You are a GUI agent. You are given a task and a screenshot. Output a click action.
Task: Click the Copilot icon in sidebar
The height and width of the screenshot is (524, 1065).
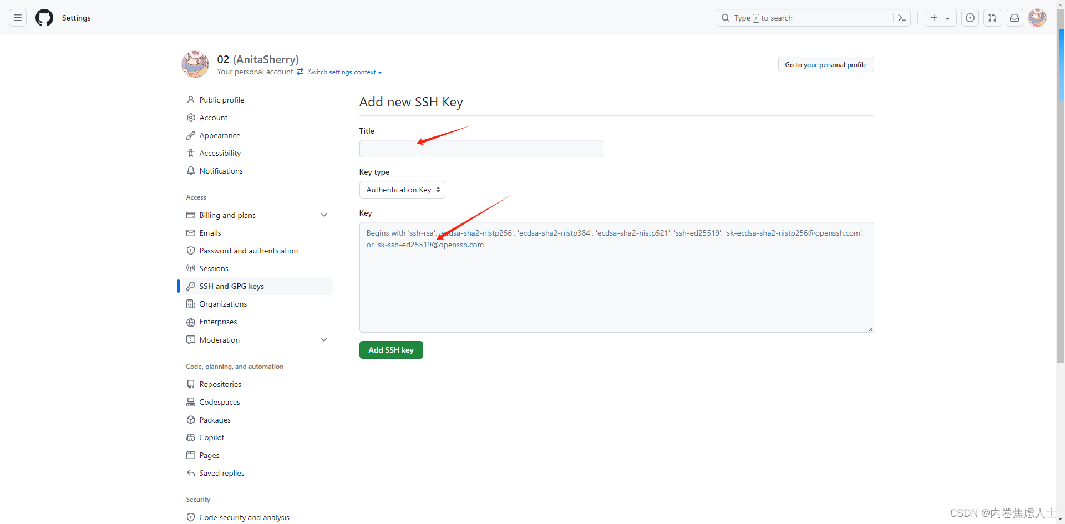pyautogui.click(x=191, y=437)
